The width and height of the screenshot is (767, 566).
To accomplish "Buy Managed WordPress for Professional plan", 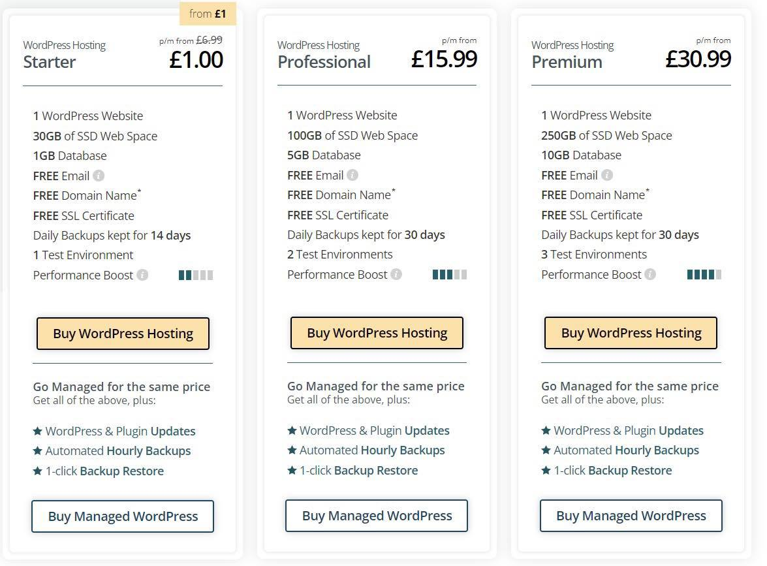I will click(377, 516).
